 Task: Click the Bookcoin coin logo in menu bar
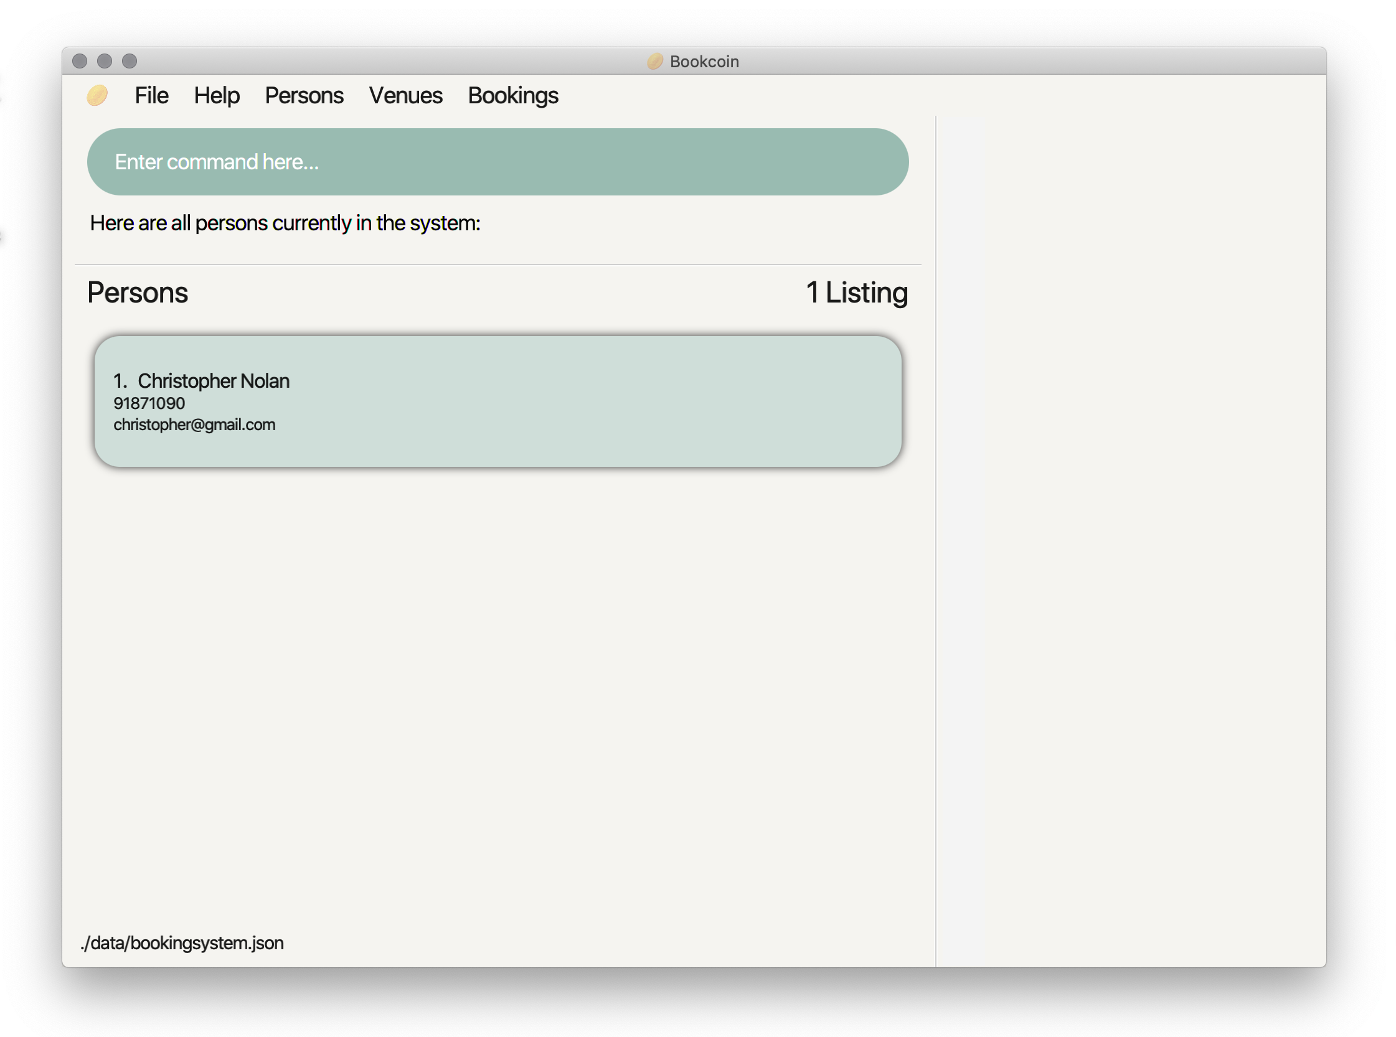click(x=97, y=95)
